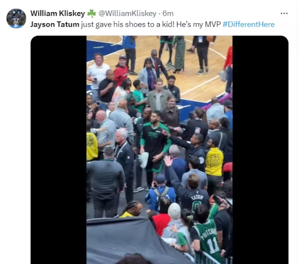300x264 pixels.
Task: Click the 6m tweet timestamp
Action: [168, 14]
